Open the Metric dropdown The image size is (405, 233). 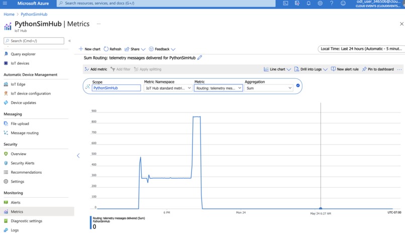click(x=218, y=88)
